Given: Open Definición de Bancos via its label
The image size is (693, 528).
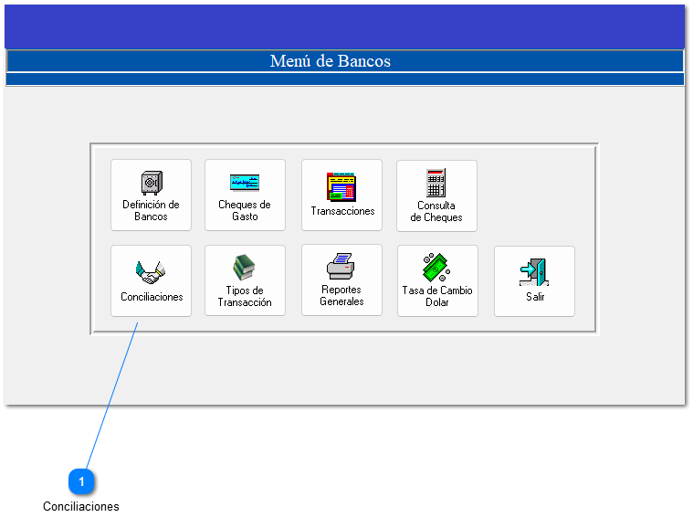Looking at the screenshot, I should pyautogui.click(x=151, y=211).
